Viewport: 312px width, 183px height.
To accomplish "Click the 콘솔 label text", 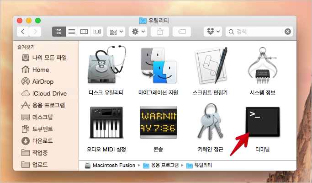I will pyautogui.click(x=158, y=149).
